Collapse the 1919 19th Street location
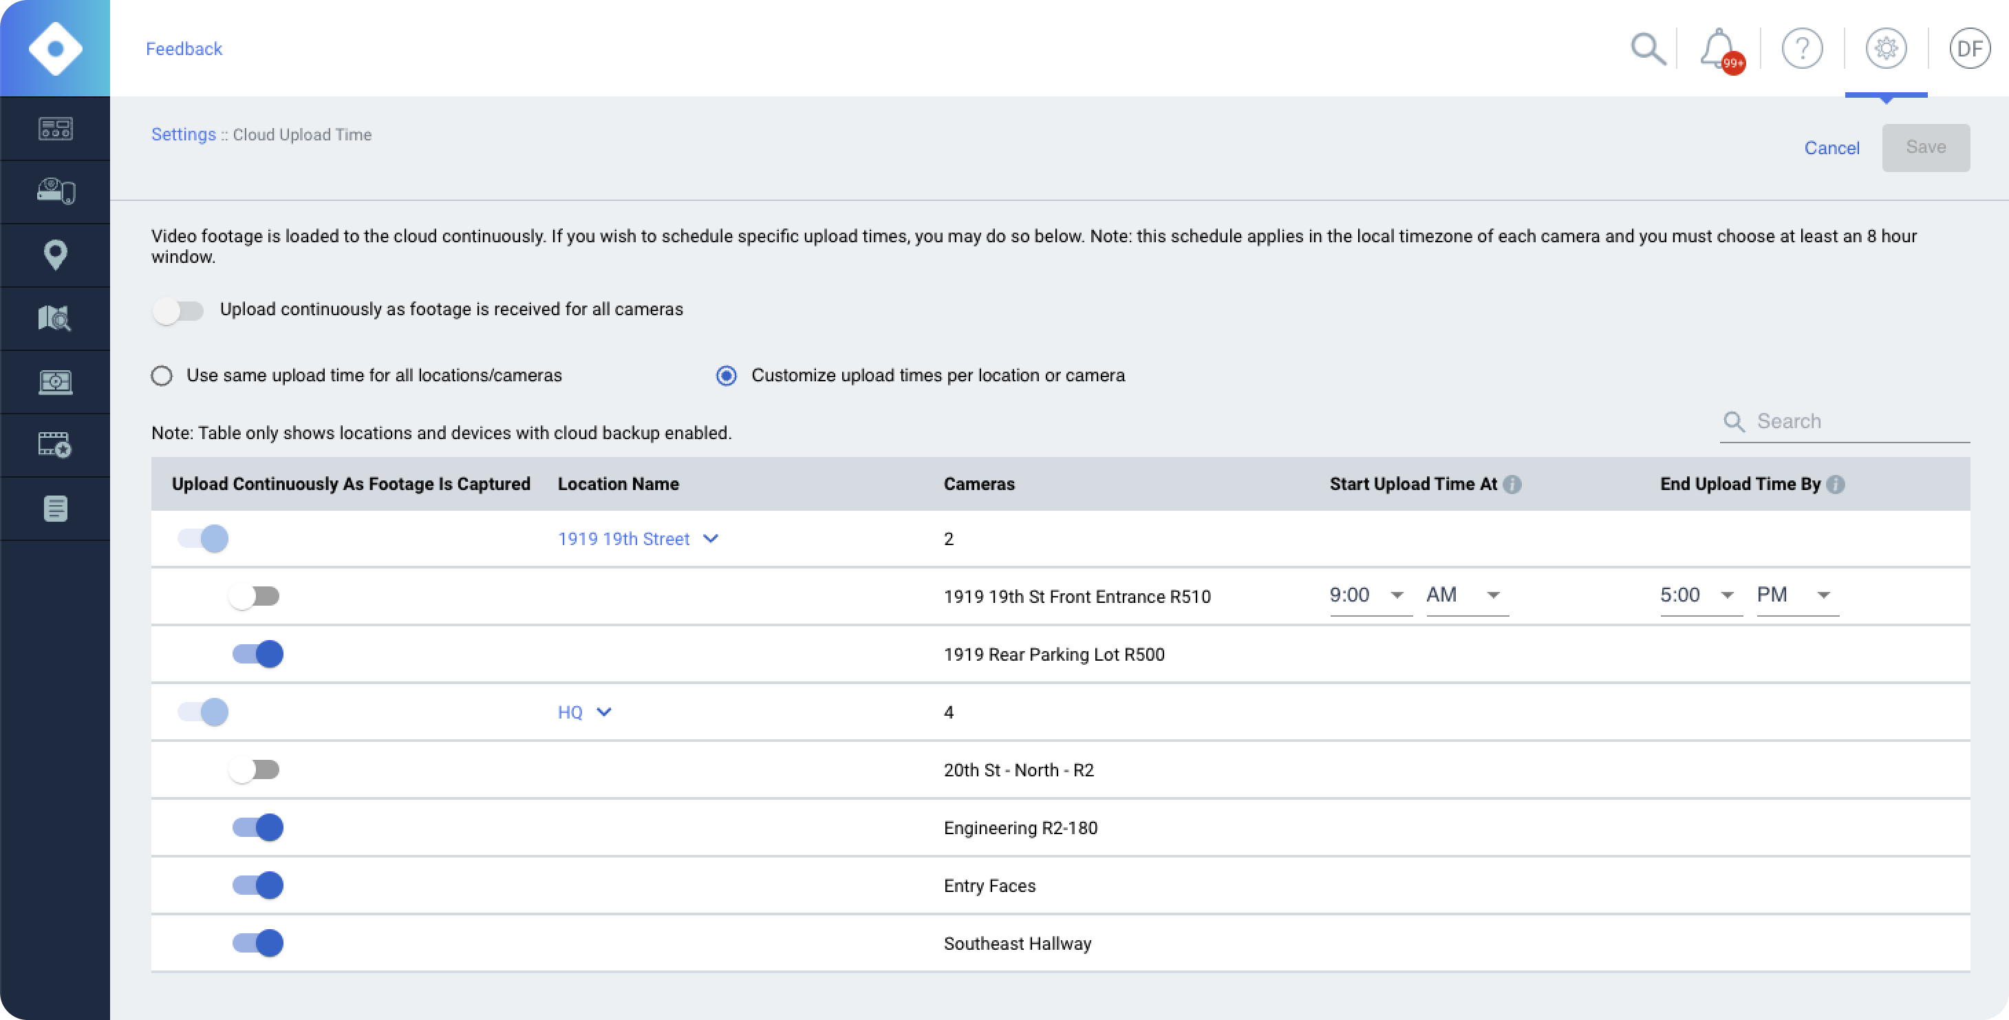 point(711,538)
